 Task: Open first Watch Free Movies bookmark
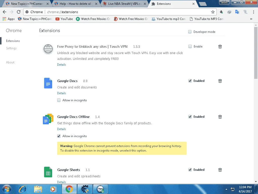(x=93, y=19)
